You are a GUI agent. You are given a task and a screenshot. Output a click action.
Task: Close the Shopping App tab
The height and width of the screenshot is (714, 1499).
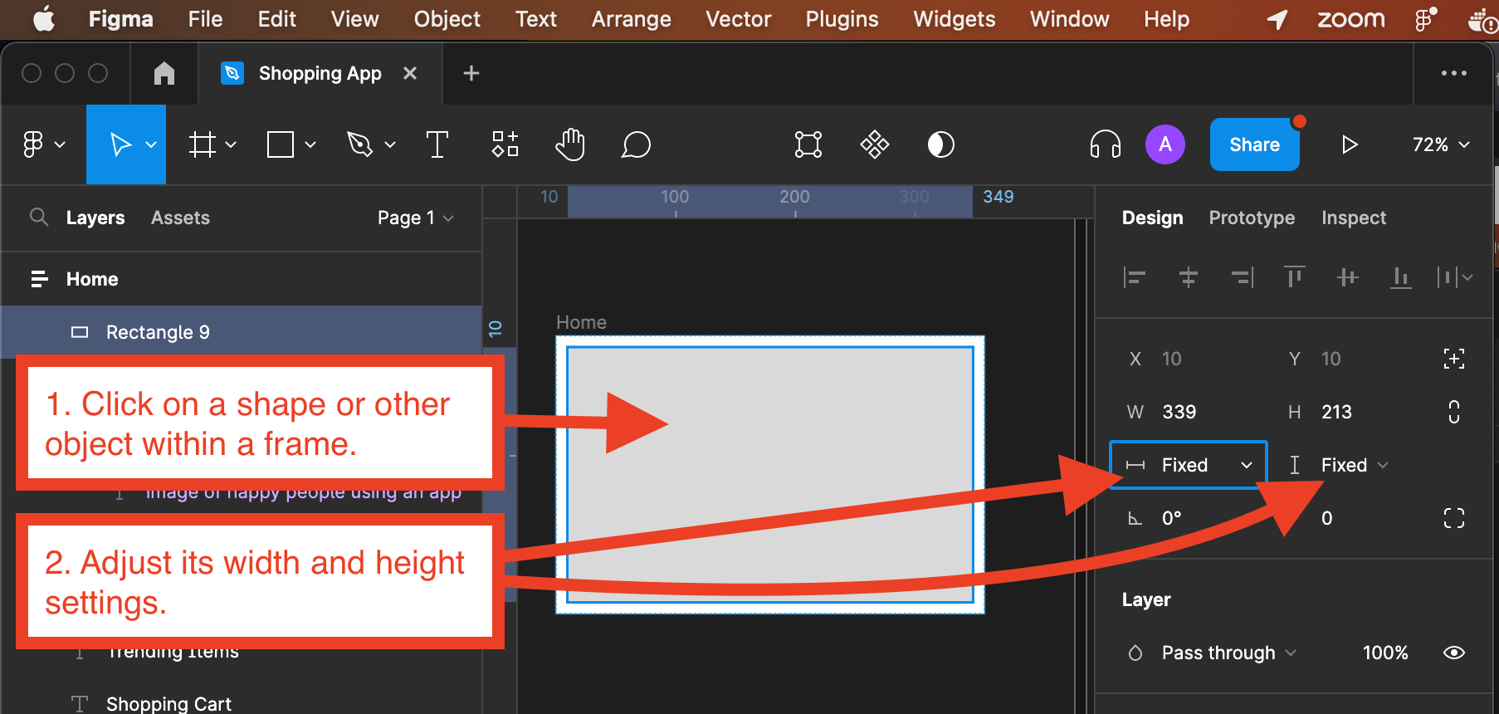pyautogui.click(x=410, y=73)
